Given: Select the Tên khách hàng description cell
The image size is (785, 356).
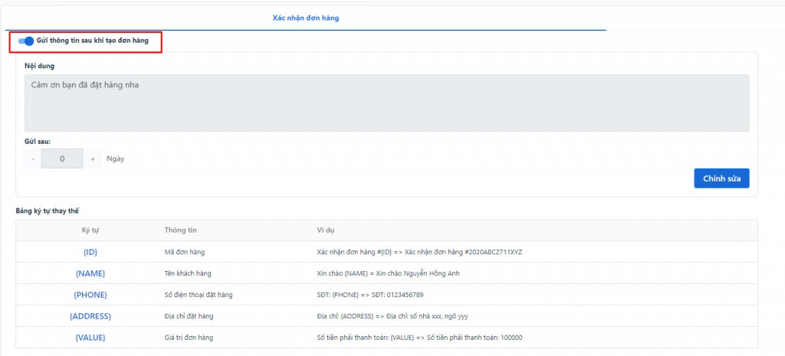Looking at the screenshot, I should click(188, 273).
